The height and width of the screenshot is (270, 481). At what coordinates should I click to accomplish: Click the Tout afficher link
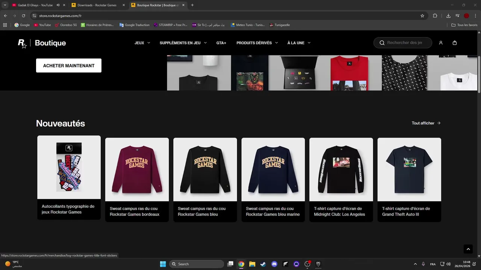point(426,123)
